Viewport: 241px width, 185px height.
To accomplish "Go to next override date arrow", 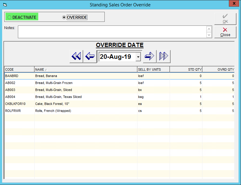I will [x=150, y=56].
